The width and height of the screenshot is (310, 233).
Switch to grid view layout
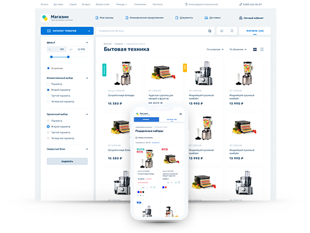point(255,49)
